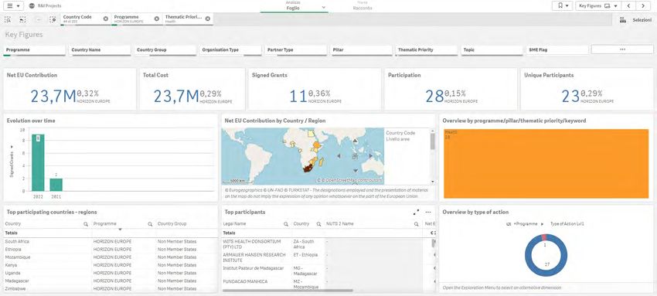Image resolution: width=657 pixels, height=296 pixels.
Task: Activate the smart search selection tool
Action: click(x=8, y=19)
